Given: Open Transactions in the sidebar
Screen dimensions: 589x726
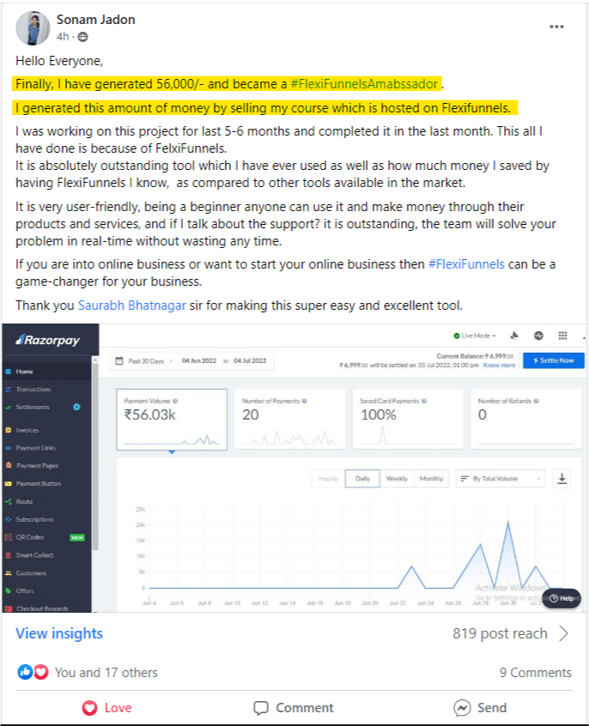Looking at the screenshot, I should pos(34,389).
